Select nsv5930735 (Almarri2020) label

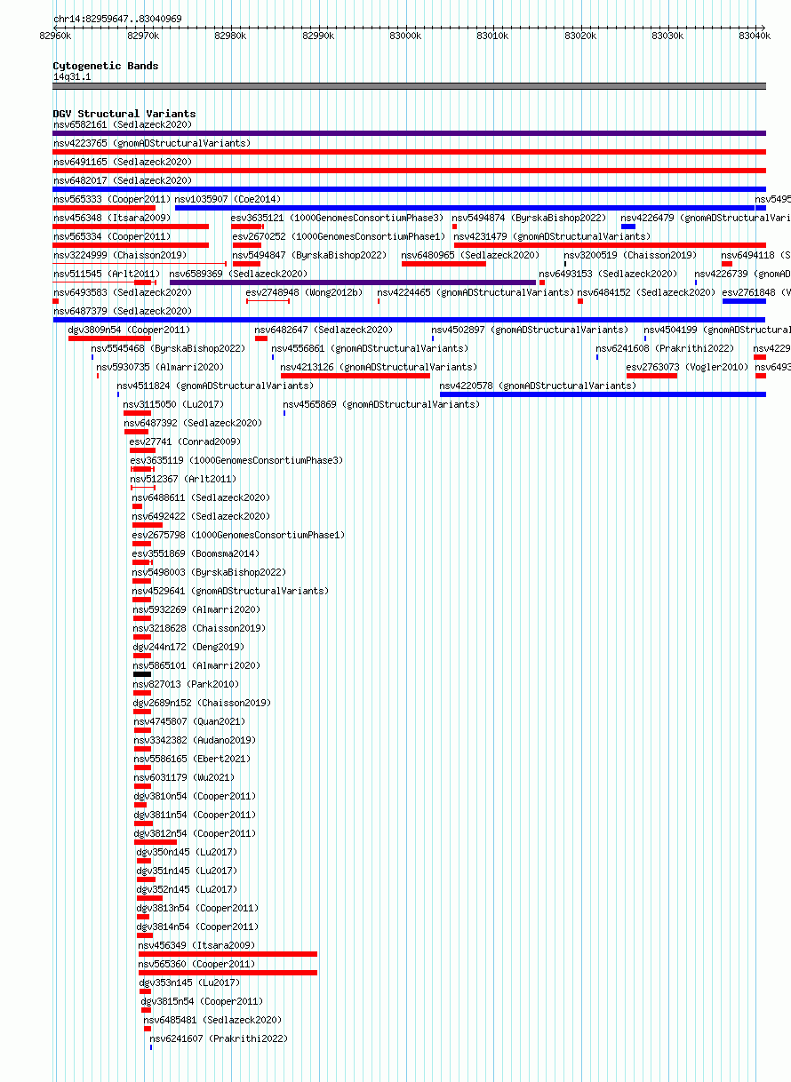pos(160,367)
